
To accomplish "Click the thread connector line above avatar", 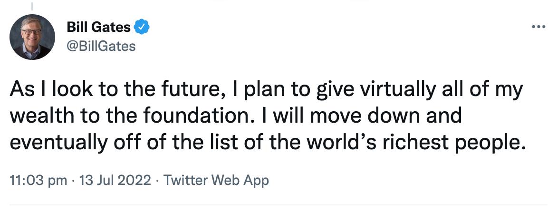I will coord(32,6).
